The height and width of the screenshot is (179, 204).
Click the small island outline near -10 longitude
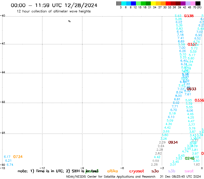tap(69, 21)
